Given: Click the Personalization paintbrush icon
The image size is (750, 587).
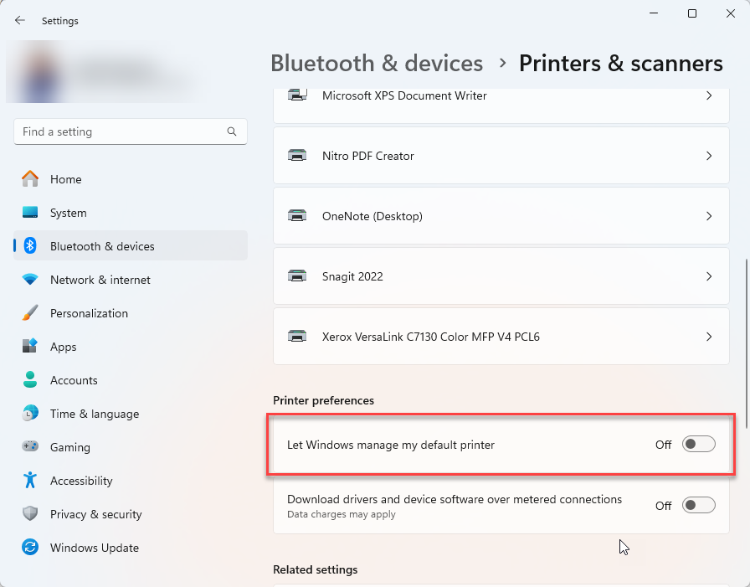Looking at the screenshot, I should click(x=30, y=313).
